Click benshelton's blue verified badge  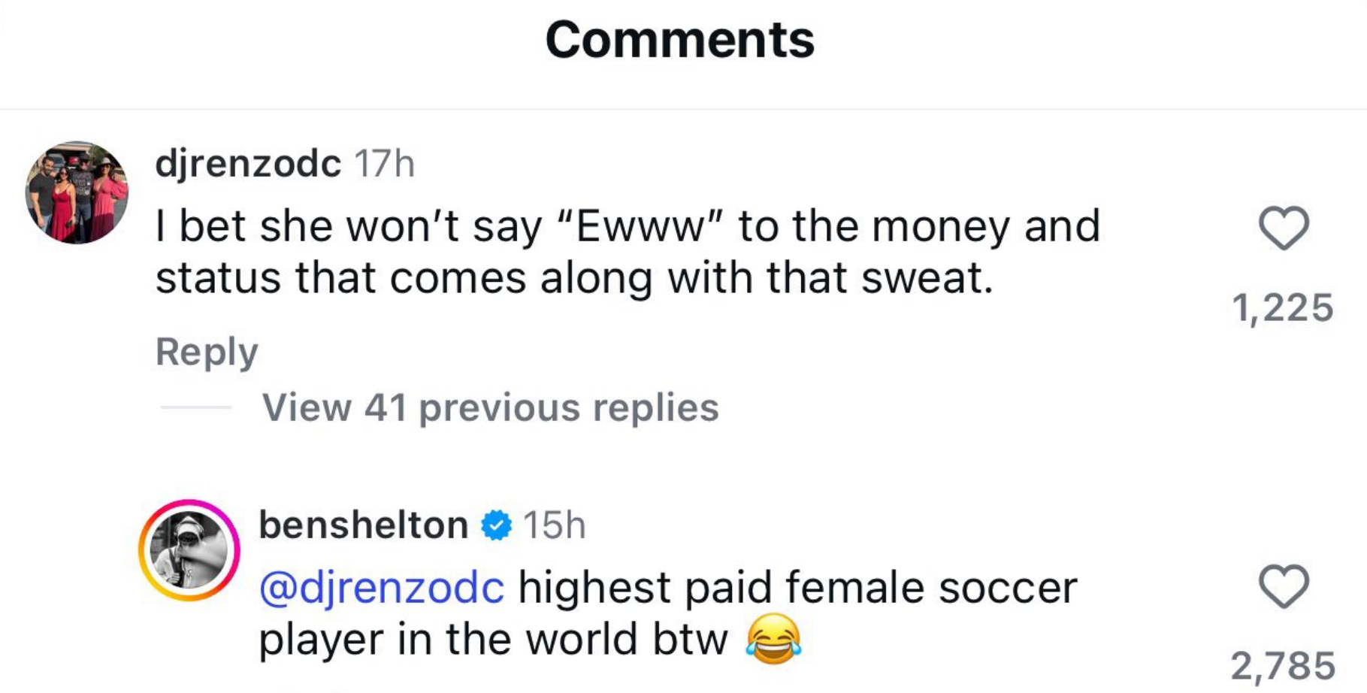496,525
